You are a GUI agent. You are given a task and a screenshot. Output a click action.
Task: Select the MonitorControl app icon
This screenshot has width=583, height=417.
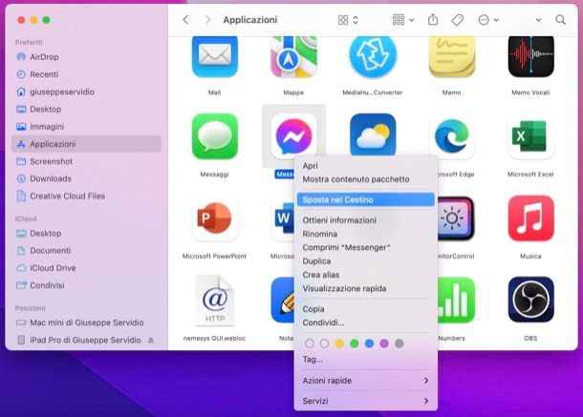456,219
